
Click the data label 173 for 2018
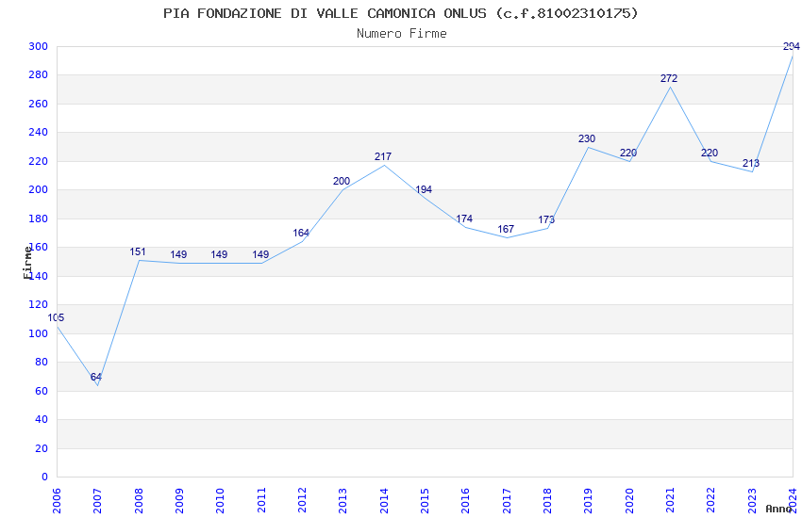[x=546, y=220]
